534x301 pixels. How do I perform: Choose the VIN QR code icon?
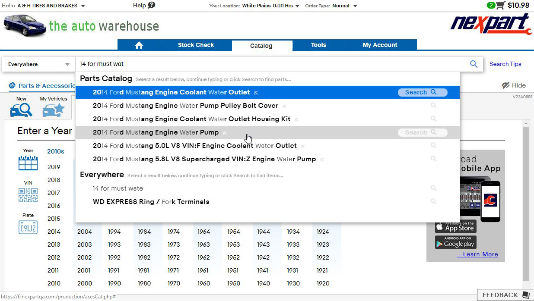28,195
